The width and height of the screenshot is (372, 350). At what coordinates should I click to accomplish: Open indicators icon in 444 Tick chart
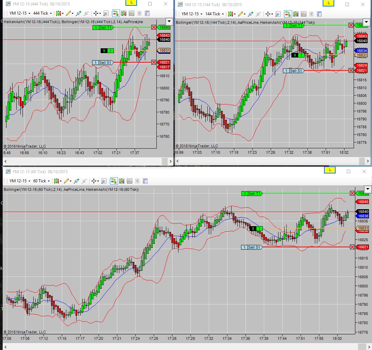point(132,13)
